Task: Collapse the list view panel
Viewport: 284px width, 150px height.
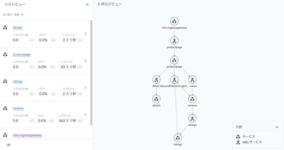Action: click(87, 4)
